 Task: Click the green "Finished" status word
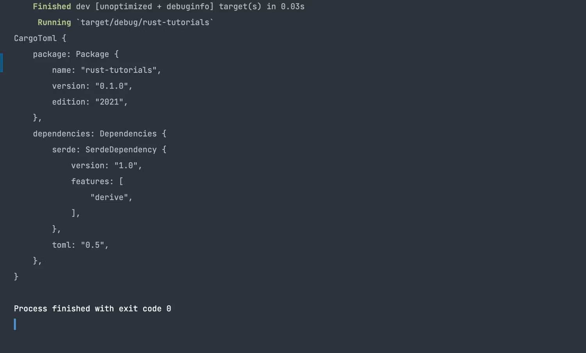(x=52, y=7)
